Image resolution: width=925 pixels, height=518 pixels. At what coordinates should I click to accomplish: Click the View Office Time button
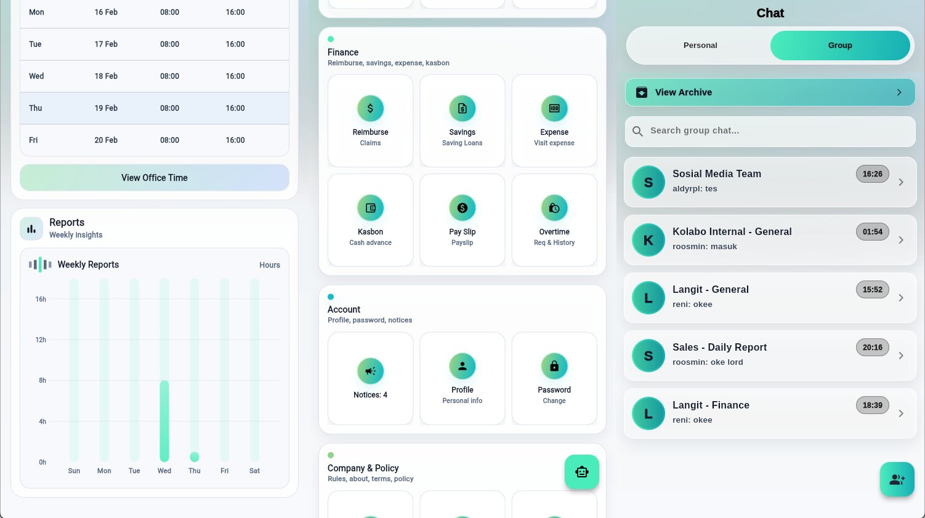coord(155,178)
